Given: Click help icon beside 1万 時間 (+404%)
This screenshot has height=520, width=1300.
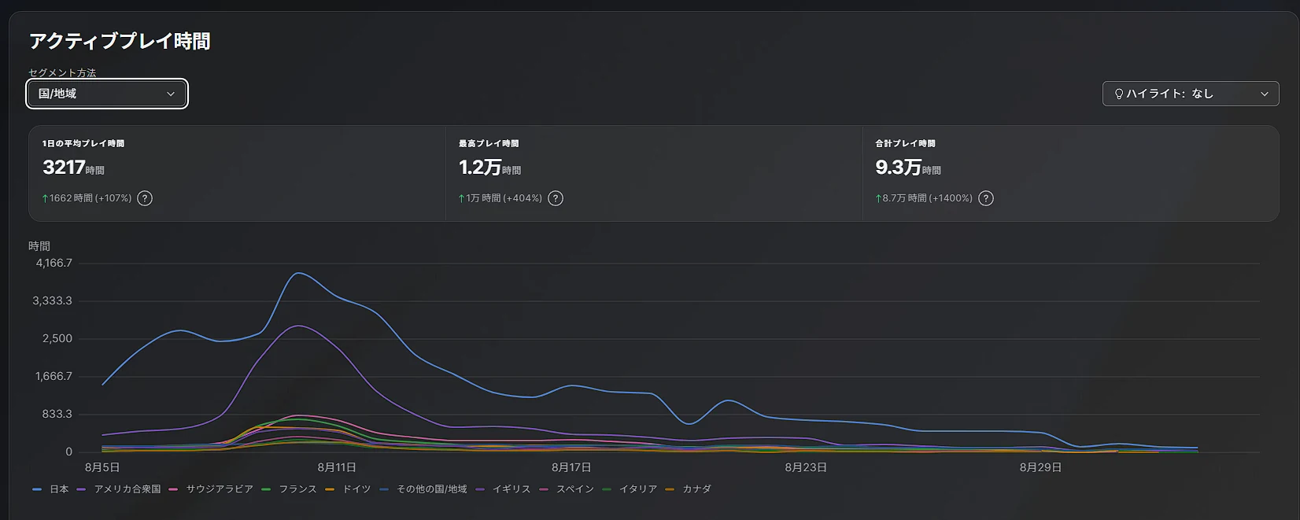Looking at the screenshot, I should (556, 198).
